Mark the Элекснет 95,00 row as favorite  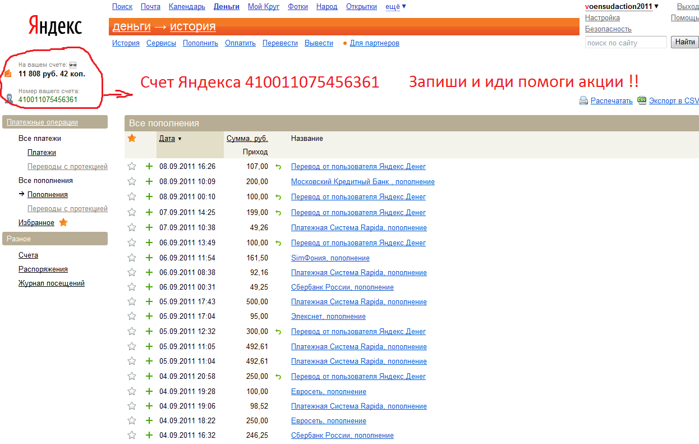[x=132, y=316]
